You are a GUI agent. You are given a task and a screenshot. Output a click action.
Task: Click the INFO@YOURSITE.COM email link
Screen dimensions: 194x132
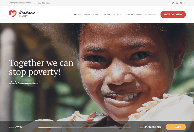pyautogui.click(x=20, y=3)
